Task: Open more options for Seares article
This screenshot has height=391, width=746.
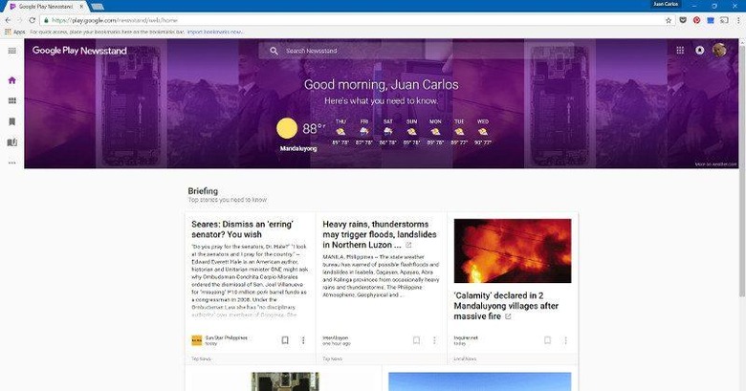Action: tap(303, 340)
